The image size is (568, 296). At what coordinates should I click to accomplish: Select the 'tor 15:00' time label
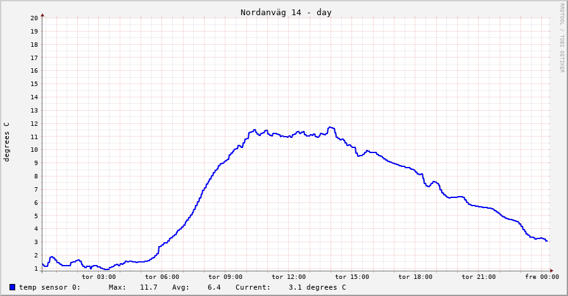tap(352, 276)
